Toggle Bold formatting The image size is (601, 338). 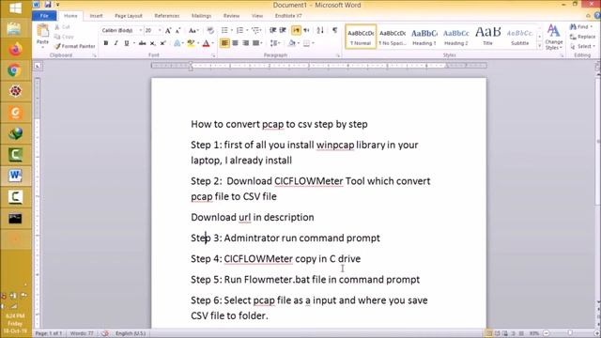pyautogui.click(x=106, y=43)
